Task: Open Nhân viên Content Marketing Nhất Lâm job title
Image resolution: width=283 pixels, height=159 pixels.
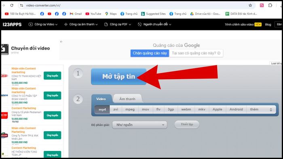Action: coord(23,130)
